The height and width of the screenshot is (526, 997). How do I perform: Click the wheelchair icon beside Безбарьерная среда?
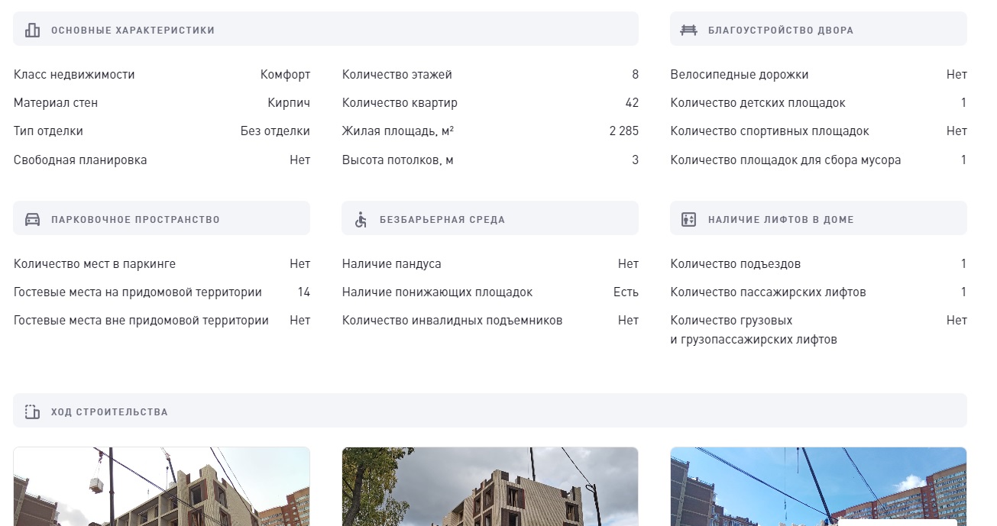[361, 220]
